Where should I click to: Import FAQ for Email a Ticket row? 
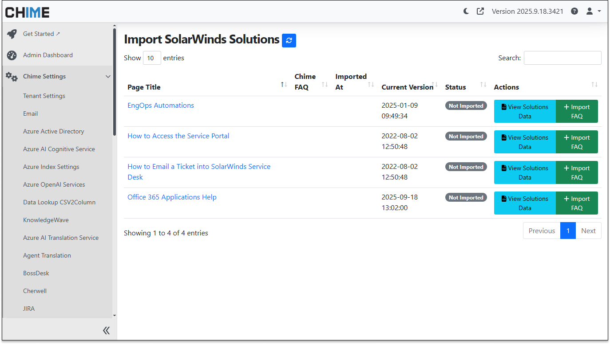[x=577, y=172]
